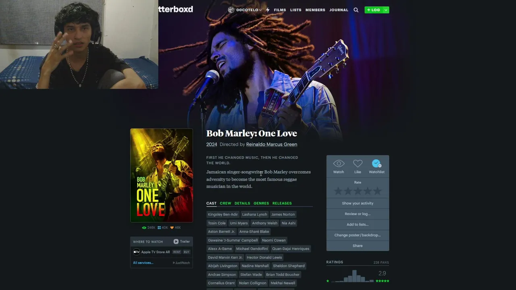Rate the film three stars
The width and height of the screenshot is (516, 290).
coord(358,191)
